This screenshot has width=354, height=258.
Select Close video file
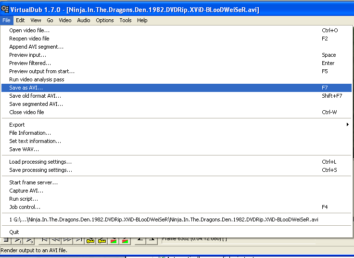177,112
